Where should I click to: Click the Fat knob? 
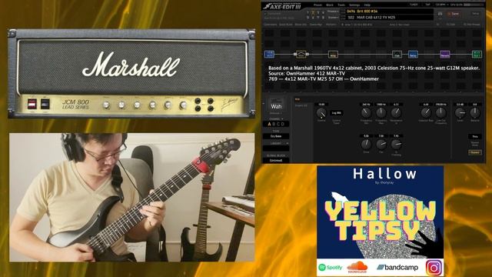pos(381,144)
